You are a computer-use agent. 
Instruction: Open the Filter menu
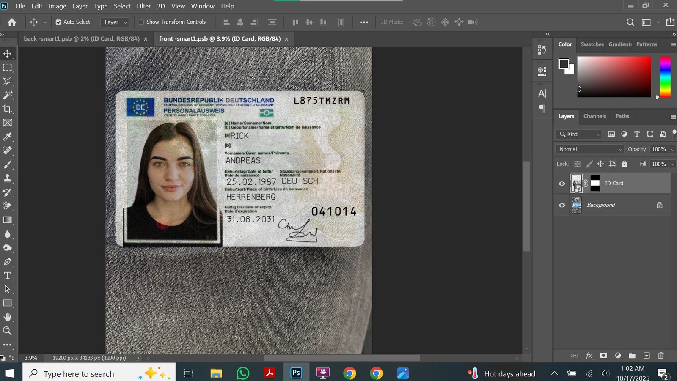click(143, 6)
